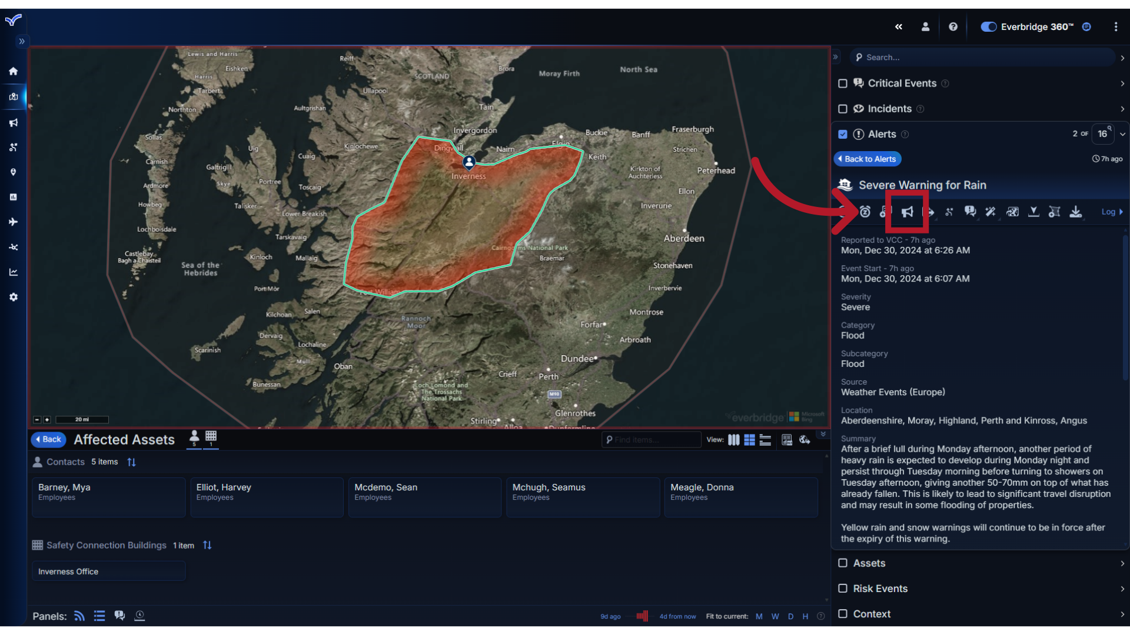This screenshot has height=635, width=1130.
Task: Open the Context section chevron
Action: 1122,614
